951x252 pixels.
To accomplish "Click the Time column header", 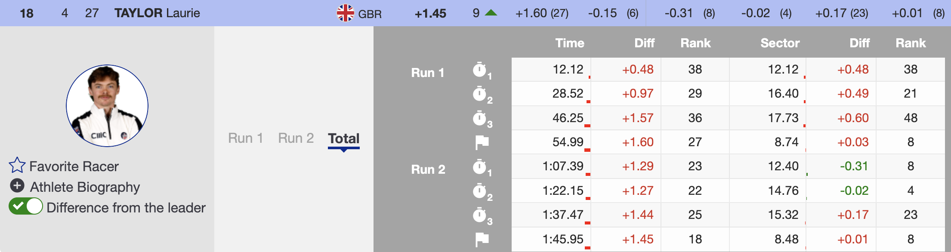I will 569,43.
